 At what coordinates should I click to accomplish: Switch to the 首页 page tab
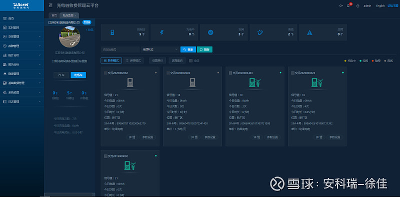(x=53, y=15)
